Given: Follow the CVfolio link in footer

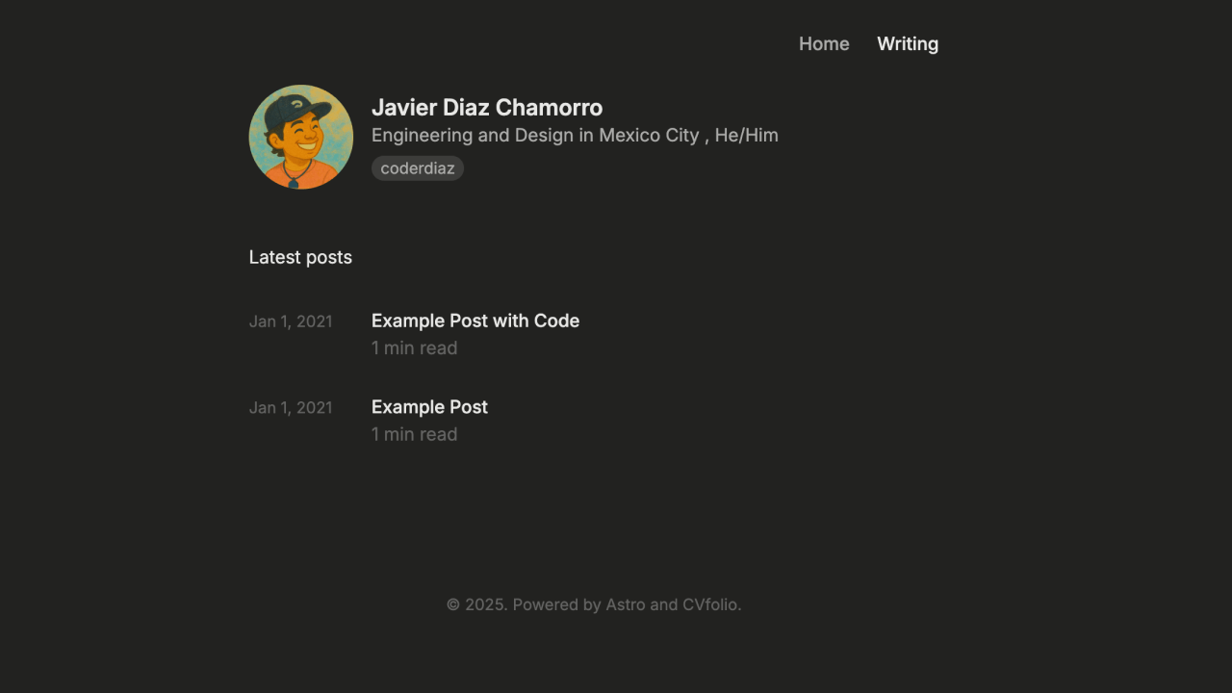Looking at the screenshot, I should click(x=709, y=604).
